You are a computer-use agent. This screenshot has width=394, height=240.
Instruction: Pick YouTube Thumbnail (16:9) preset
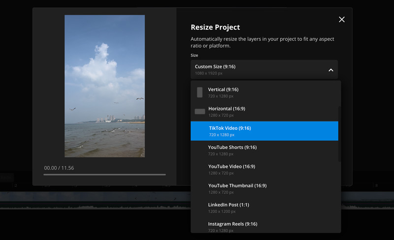coord(264,188)
